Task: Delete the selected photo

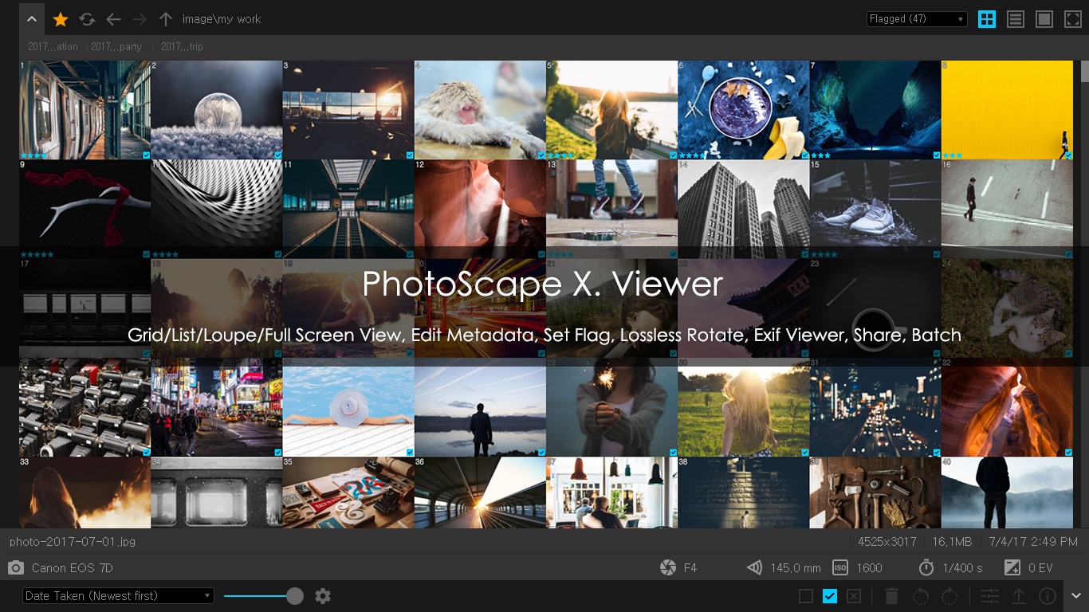Action: pos(890,595)
